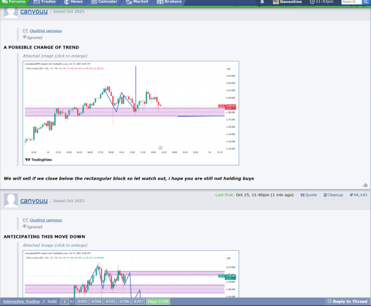Open the Trades tab
The image size is (371, 306).
click(x=45, y=2)
